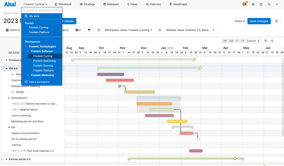284x166 pixels.
Task: Expand Fredwin Marketing workspace group
Action: [x=28, y=75]
